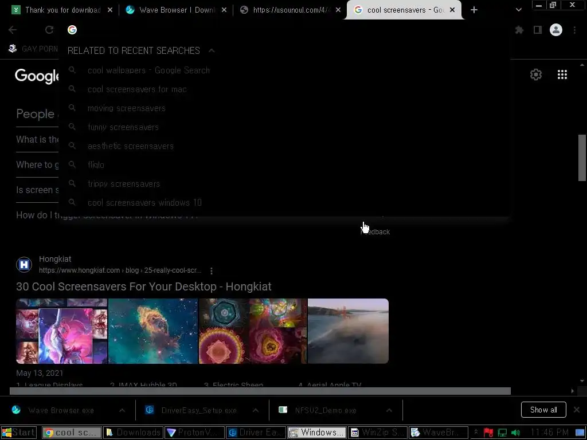The width and height of the screenshot is (587, 440).
Task: Open Wave Browser.exe from downloads bar
Action: pos(62,410)
